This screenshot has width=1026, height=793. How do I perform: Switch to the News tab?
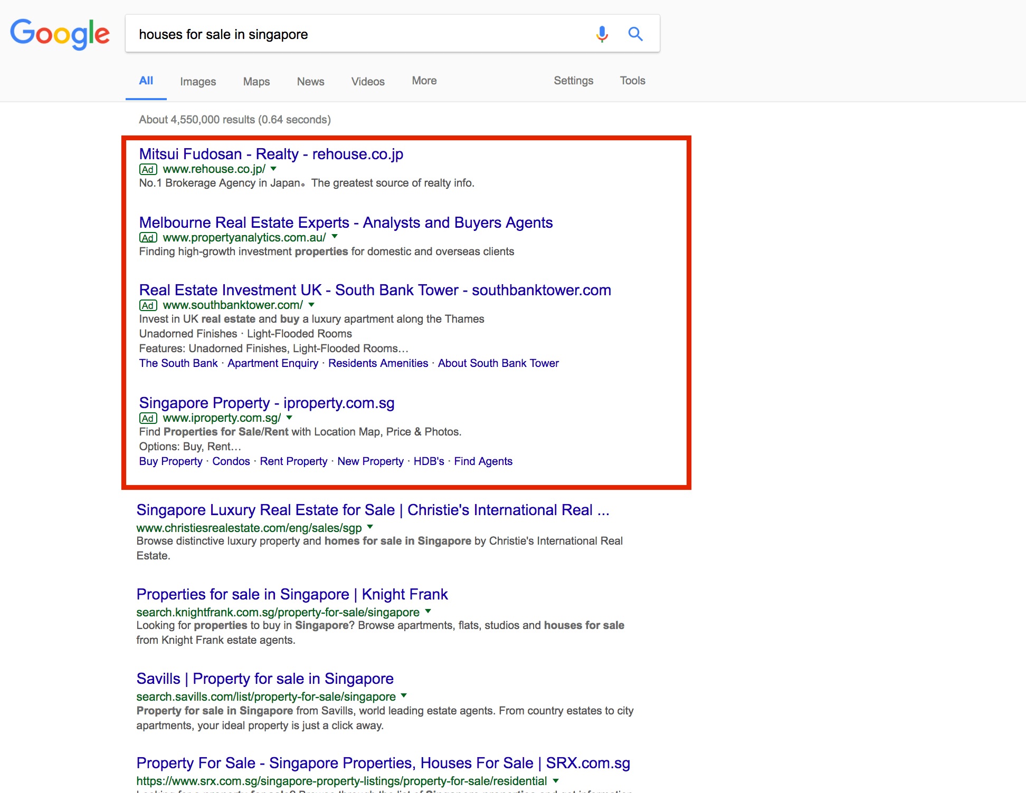click(310, 81)
